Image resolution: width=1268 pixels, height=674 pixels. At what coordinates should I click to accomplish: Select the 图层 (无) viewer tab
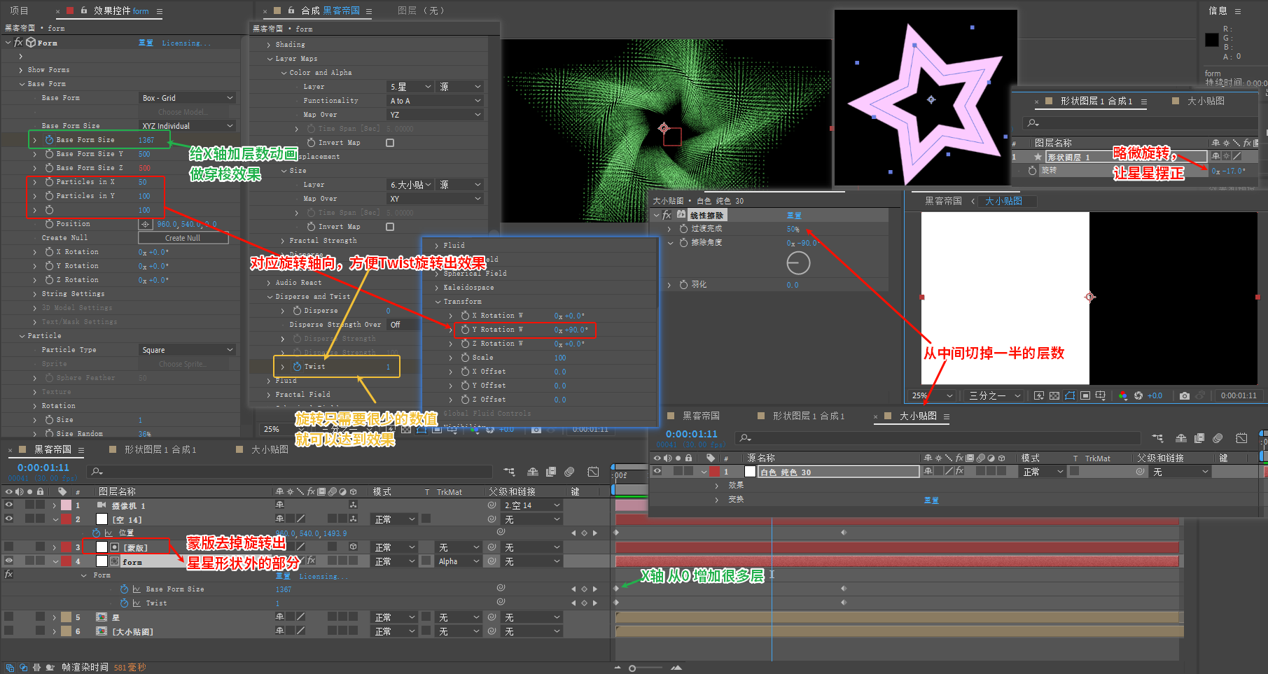[x=421, y=10]
